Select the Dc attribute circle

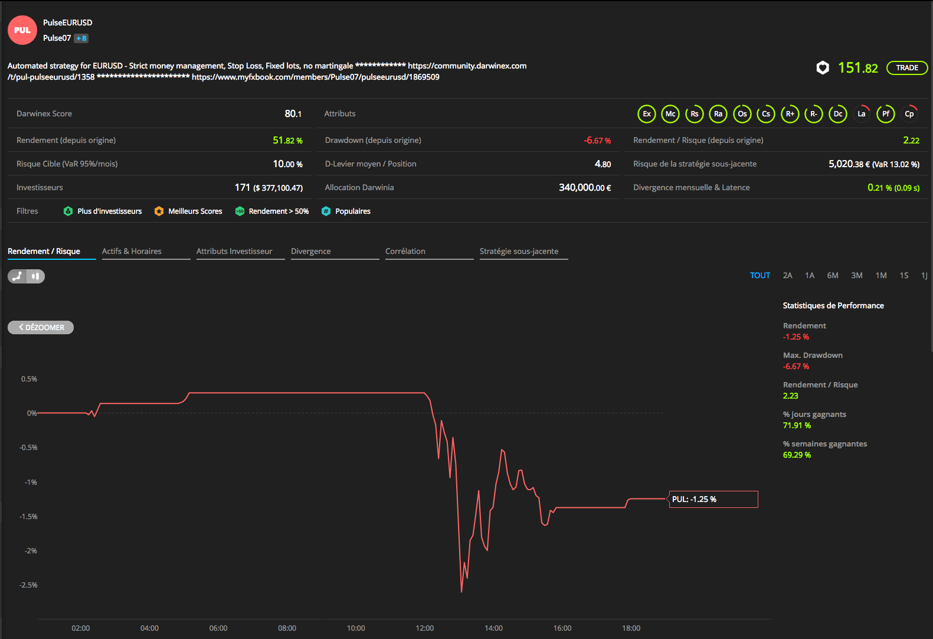click(838, 114)
